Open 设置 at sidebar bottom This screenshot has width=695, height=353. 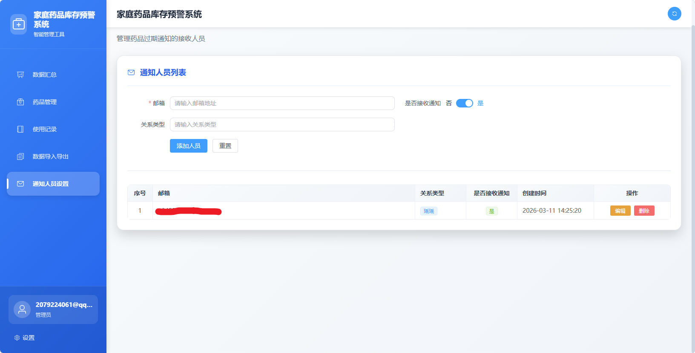[25, 338]
